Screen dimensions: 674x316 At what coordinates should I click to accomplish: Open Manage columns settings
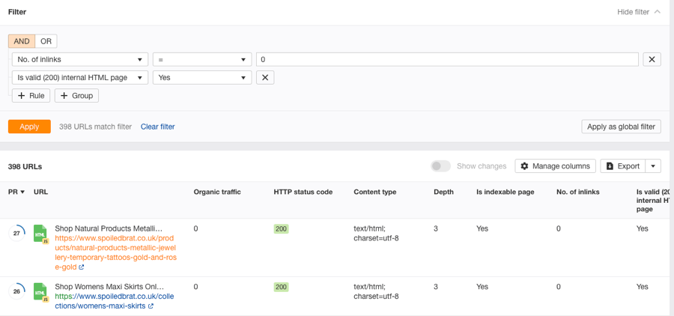pos(555,165)
